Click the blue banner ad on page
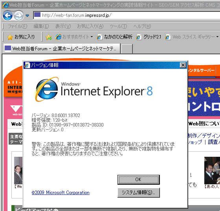The height and width of the screenshot is (211, 220). point(204,99)
